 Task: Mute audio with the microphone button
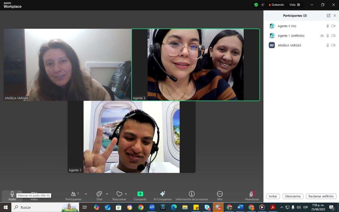pyautogui.click(x=12, y=194)
